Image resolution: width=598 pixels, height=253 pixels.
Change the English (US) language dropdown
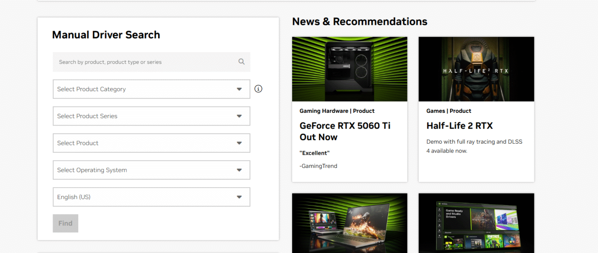[x=152, y=197]
